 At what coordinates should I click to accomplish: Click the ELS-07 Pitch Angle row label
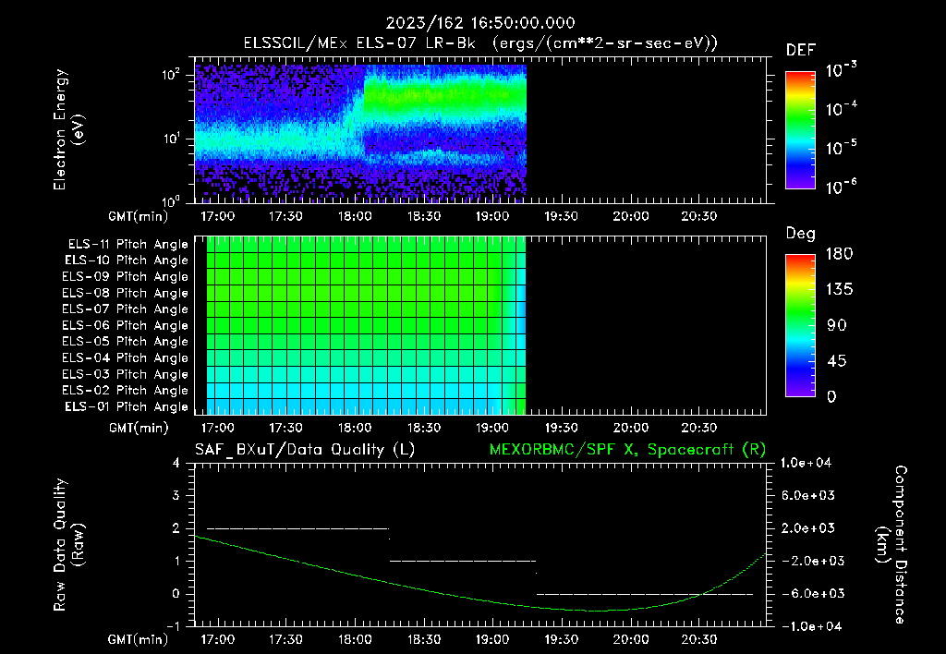coord(126,309)
